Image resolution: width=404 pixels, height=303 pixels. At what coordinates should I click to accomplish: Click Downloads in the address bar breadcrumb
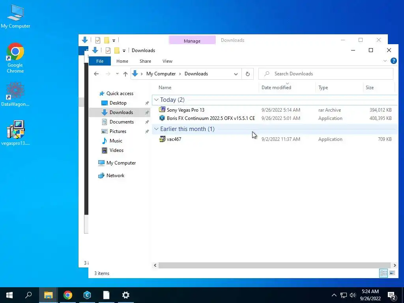pyautogui.click(x=196, y=74)
